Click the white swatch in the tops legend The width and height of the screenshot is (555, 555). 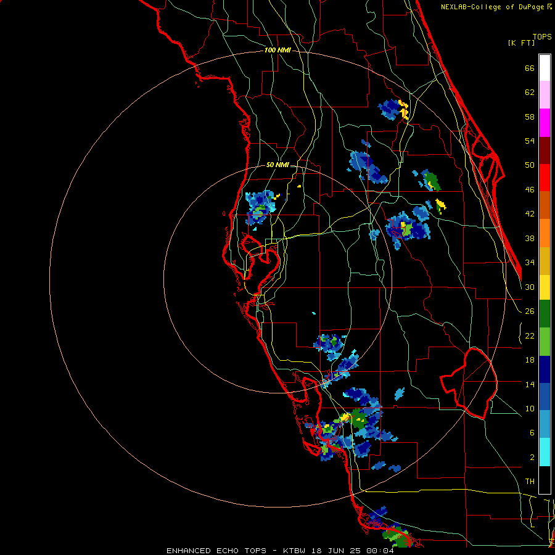tap(545, 68)
